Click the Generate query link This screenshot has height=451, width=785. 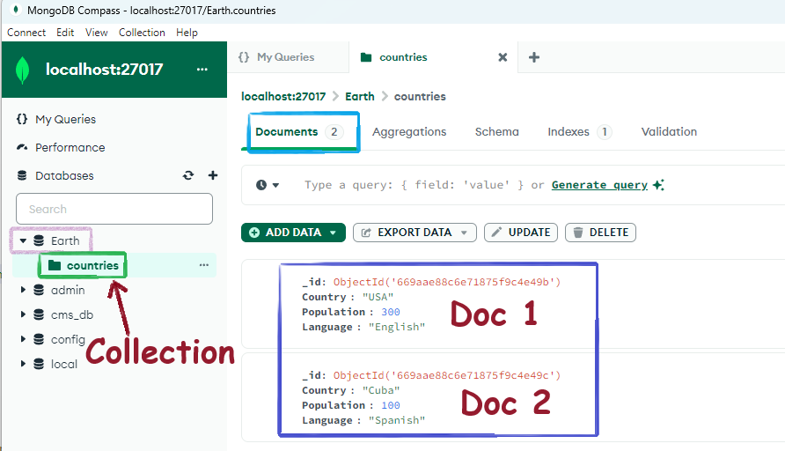[599, 185]
